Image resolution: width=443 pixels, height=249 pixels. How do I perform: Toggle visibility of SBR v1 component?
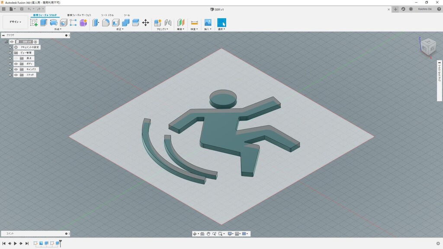tap(12, 42)
